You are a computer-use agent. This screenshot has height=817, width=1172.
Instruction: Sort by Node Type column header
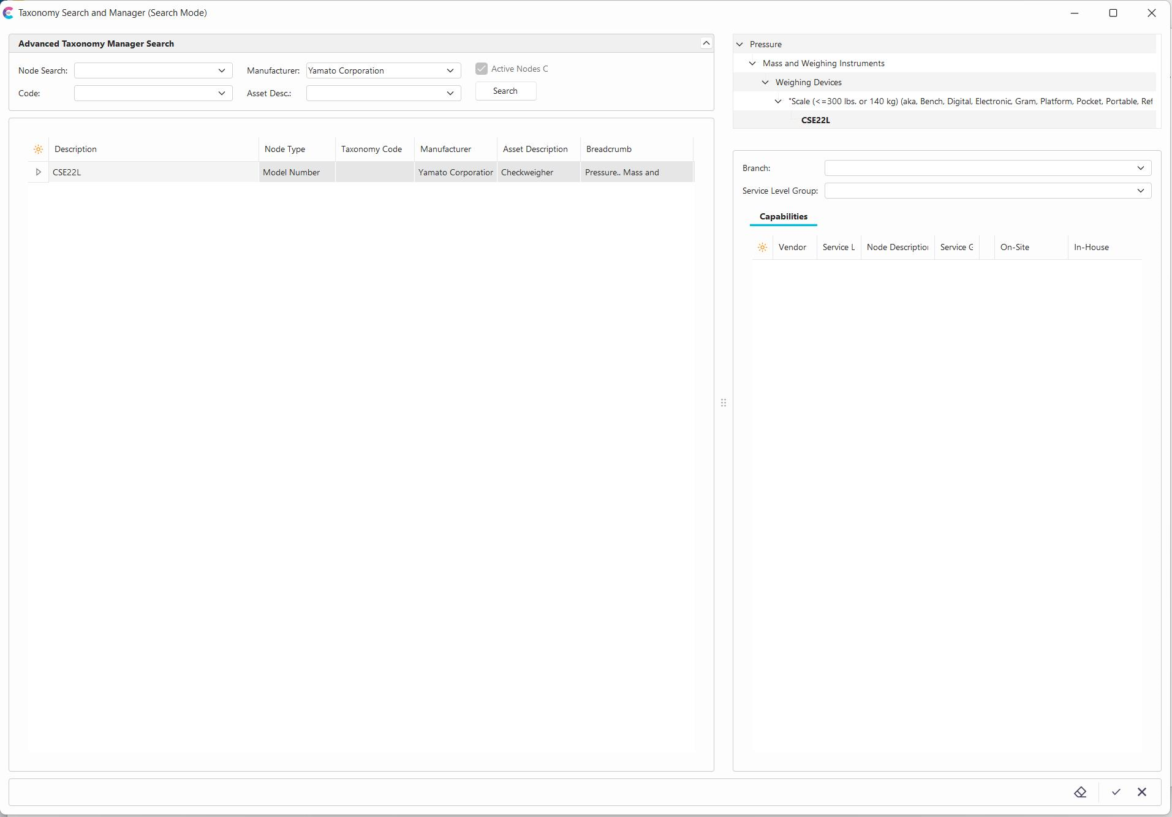(x=285, y=150)
